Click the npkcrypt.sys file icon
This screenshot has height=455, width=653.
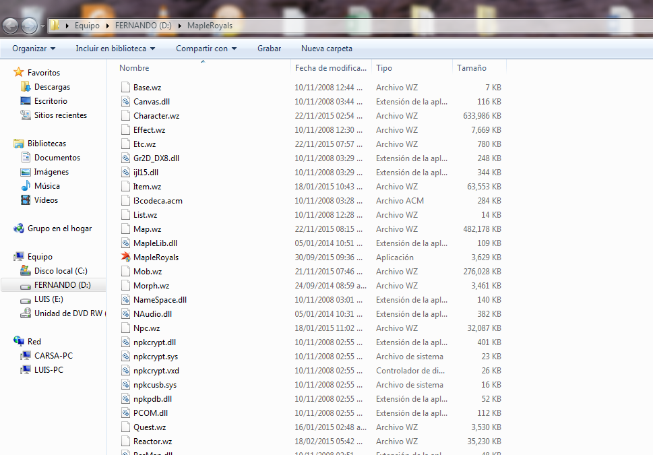(x=126, y=357)
